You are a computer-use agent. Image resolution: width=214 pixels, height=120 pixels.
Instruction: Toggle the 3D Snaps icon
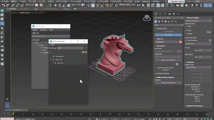(98, 5)
